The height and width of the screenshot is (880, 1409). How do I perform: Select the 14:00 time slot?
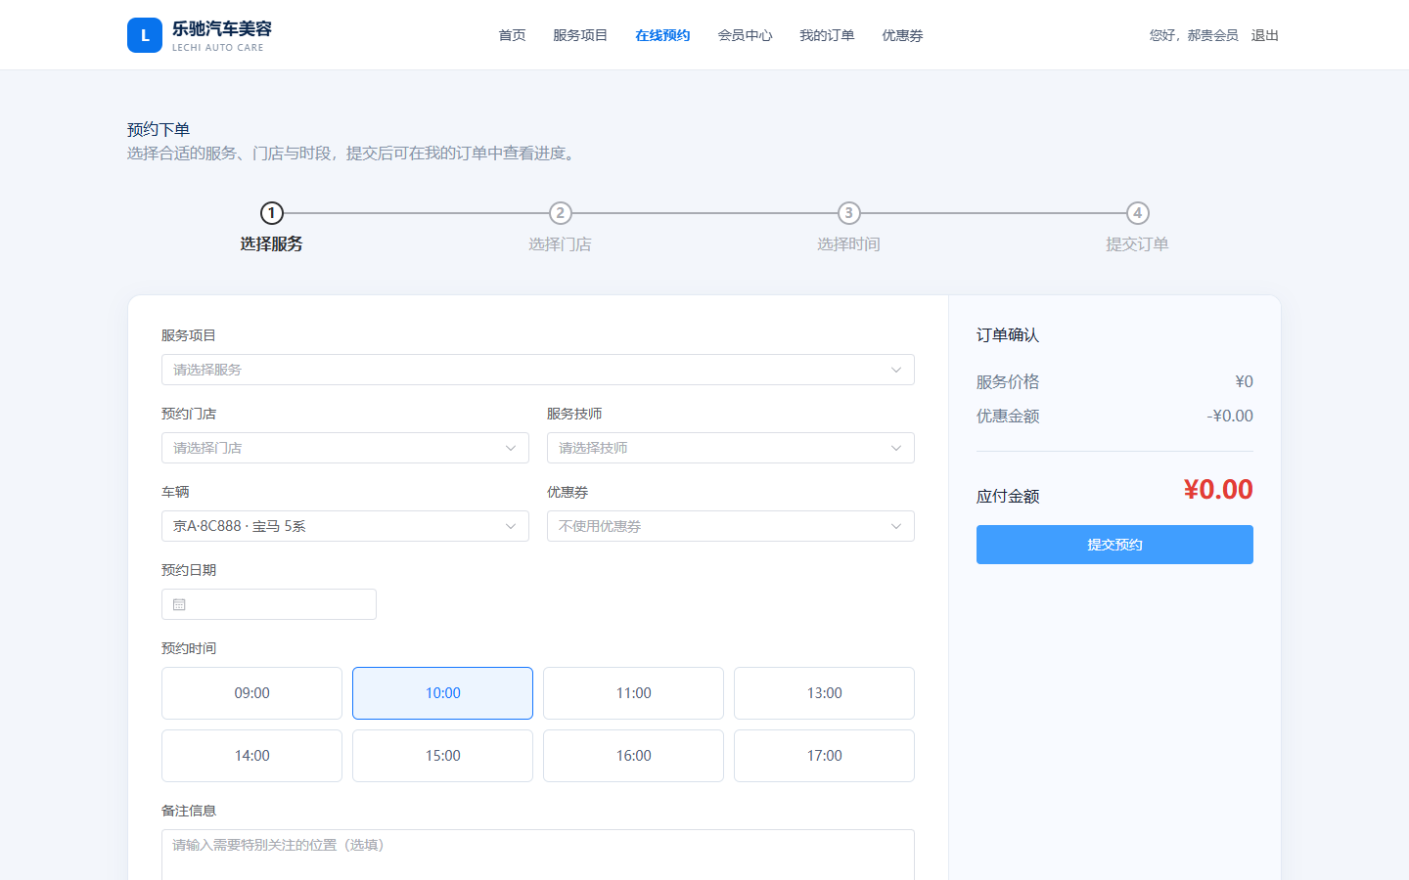point(251,756)
